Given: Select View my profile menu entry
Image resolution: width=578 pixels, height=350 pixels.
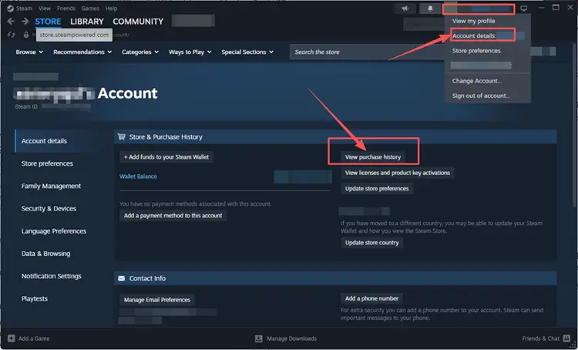Looking at the screenshot, I should [474, 21].
